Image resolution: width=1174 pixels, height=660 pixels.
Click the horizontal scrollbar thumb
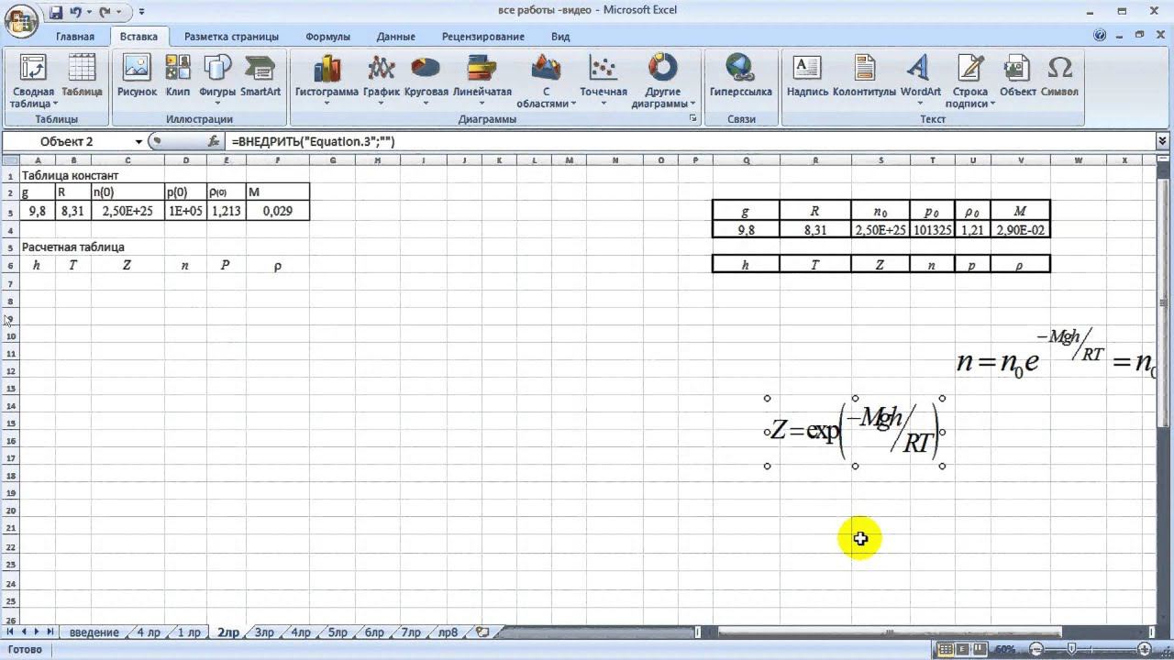tap(889, 632)
